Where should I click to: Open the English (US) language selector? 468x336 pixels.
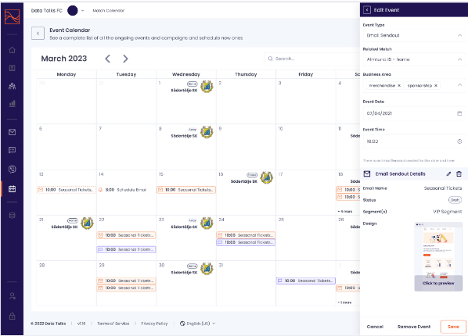[197, 323]
